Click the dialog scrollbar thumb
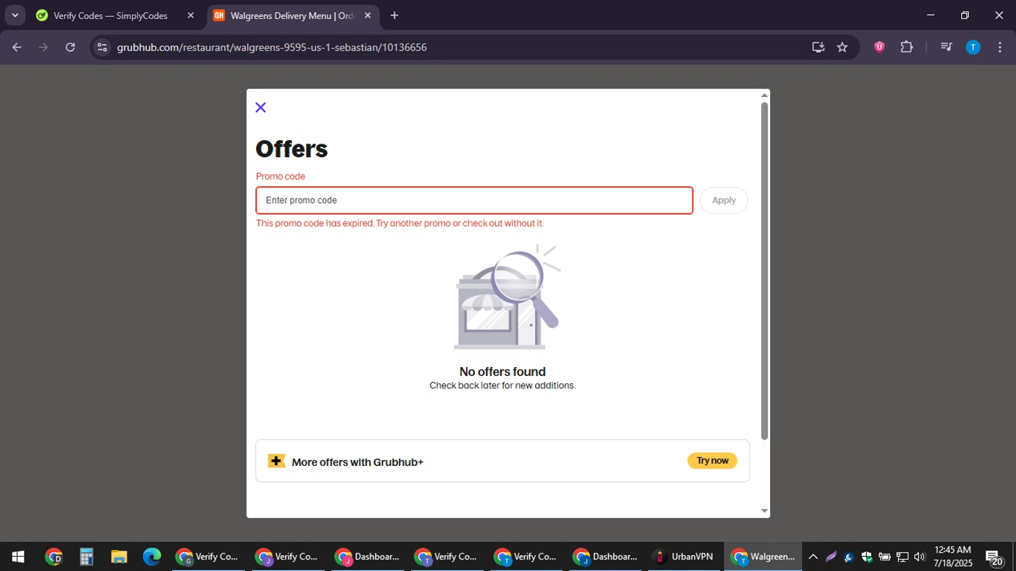The height and width of the screenshot is (571, 1016). [x=764, y=271]
